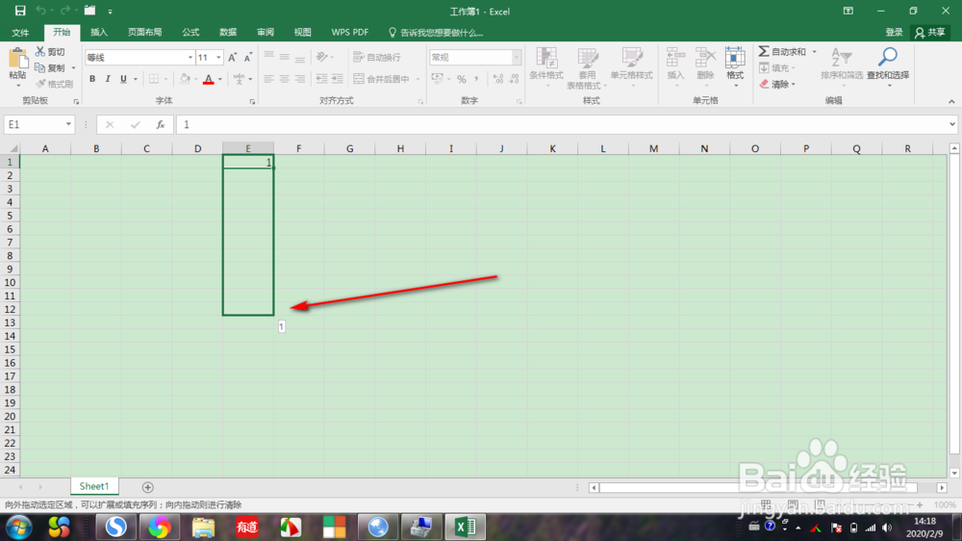Screen dimensions: 962x541
Task: Add a new sheet with plus button
Action: [148, 487]
